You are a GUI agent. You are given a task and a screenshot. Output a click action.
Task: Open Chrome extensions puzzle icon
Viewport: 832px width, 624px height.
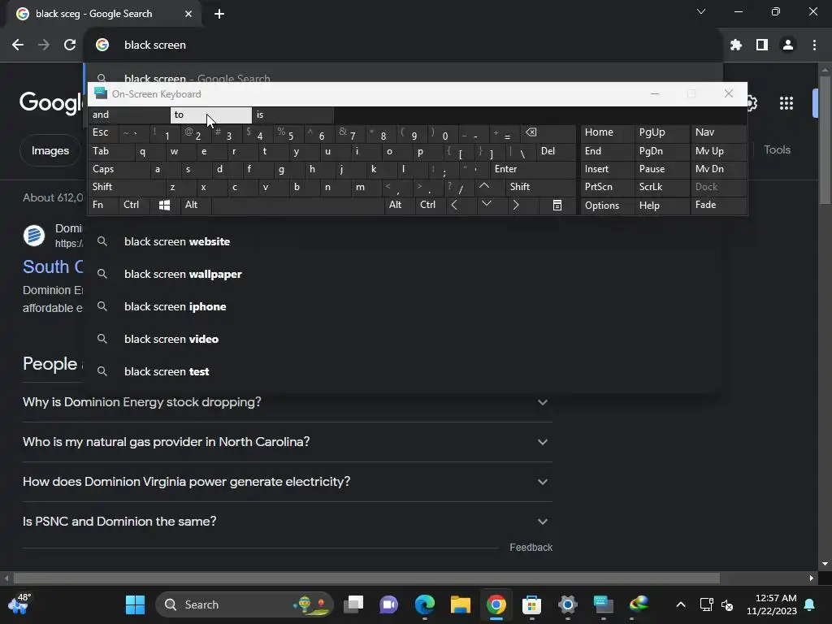(x=736, y=45)
